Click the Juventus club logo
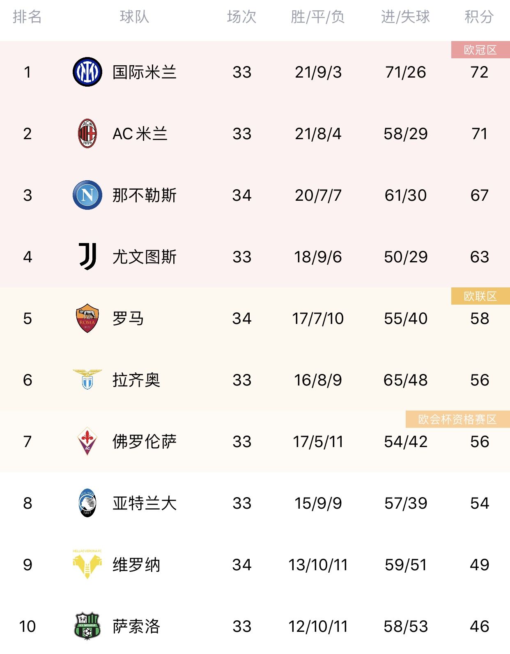 [x=87, y=257]
